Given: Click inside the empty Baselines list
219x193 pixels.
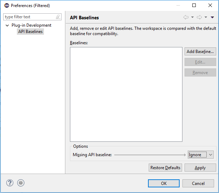Looking at the screenshot, I should (126, 94).
